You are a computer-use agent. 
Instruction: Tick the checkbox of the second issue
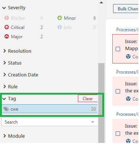[118, 91]
